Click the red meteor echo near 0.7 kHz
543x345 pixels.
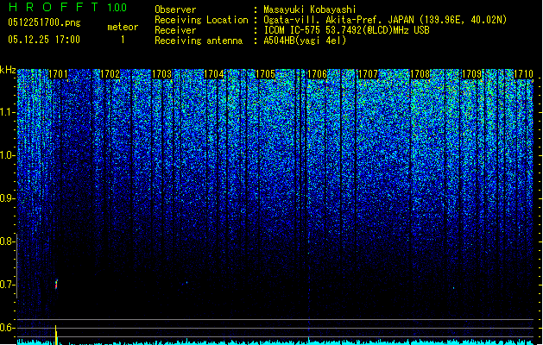tap(56, 285)
